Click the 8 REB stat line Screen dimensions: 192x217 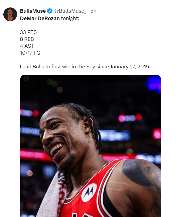27,39
